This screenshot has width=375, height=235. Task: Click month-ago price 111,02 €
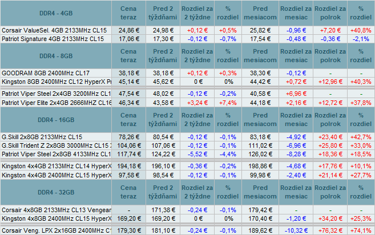[260, 145]
